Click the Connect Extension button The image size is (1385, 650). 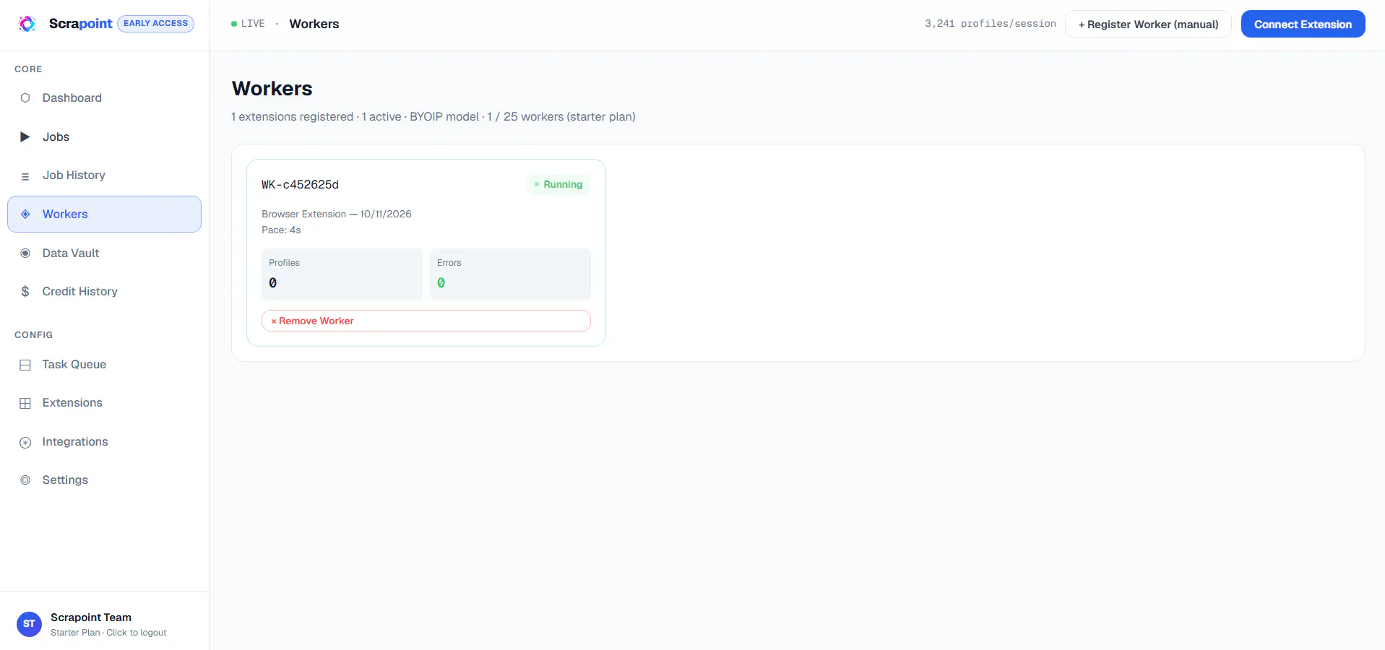1303,24
